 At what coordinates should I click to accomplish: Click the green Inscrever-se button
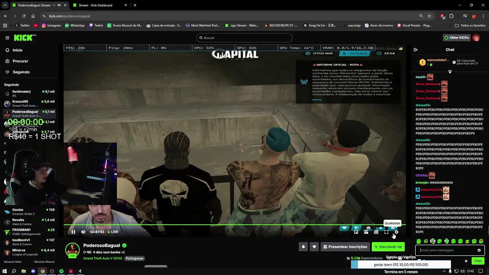click(x=388, y=247)
